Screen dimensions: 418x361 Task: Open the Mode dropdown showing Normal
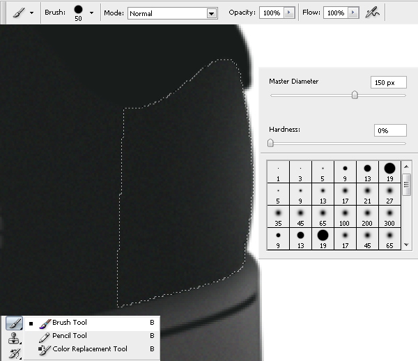click(173, 13)
